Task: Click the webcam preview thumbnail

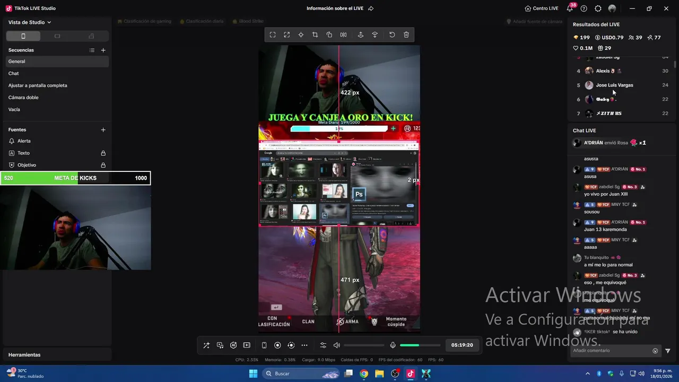Action: click(x=75, y=228)
